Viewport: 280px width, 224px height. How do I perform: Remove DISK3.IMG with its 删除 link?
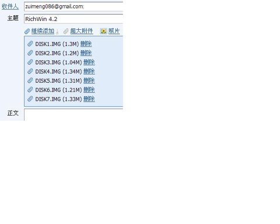[x=89, y=62]
